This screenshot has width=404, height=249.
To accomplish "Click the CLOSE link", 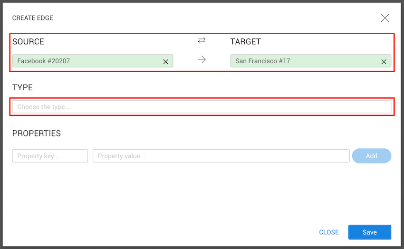I will [x=329, y=232].
